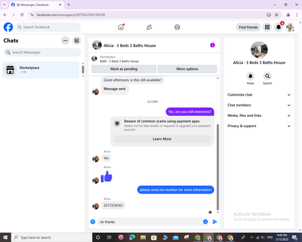Click the More options button
This screenshot has height=242, width=302.
(187, 69)
